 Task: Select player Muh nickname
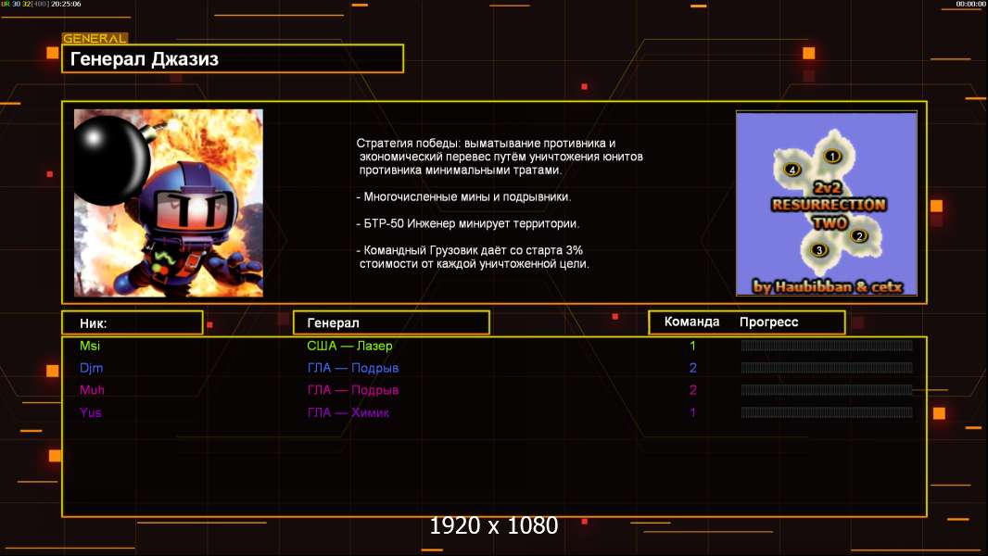92,390
